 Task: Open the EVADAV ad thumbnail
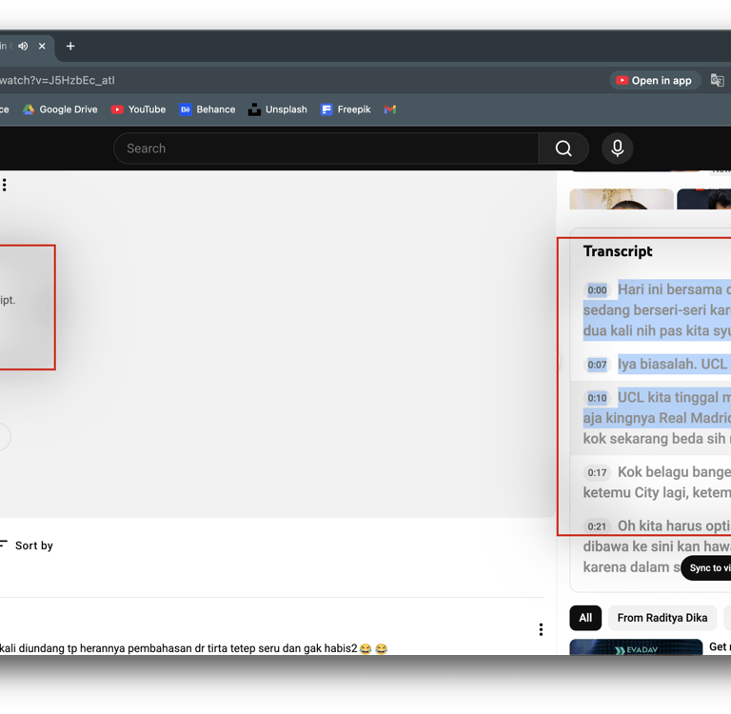click(x=636, y=647)
